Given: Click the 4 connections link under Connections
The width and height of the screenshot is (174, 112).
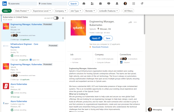Looking at the screenshot, I should click(132, 59).
